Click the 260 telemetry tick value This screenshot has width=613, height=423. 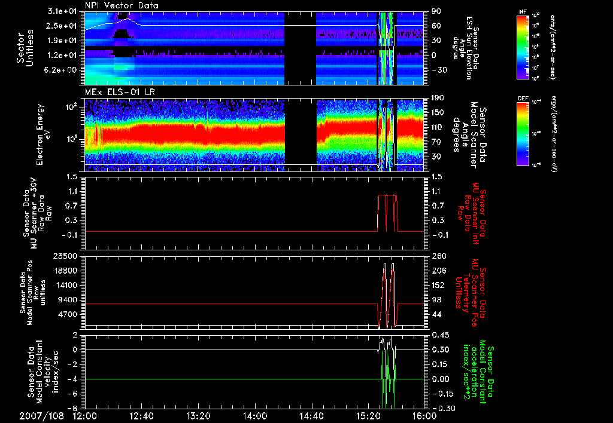tap(438, 256)
